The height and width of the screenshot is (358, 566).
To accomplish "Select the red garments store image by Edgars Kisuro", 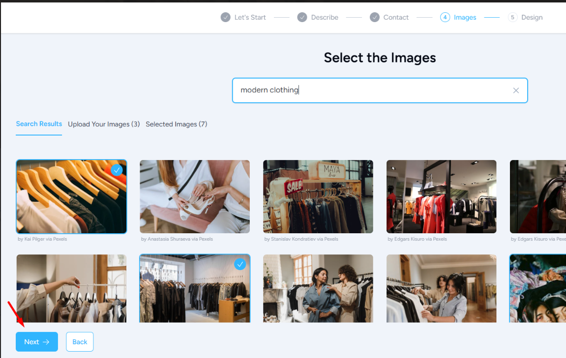I will tap(441, 196).
